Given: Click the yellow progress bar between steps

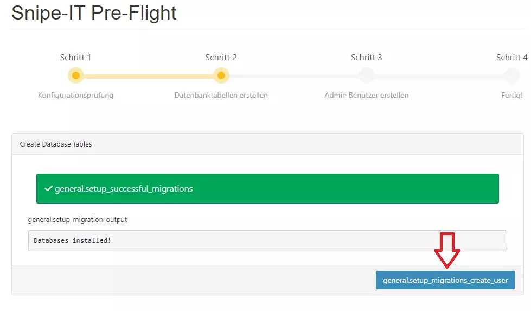Looking at the screenshot, I should [x=148, y=75].
